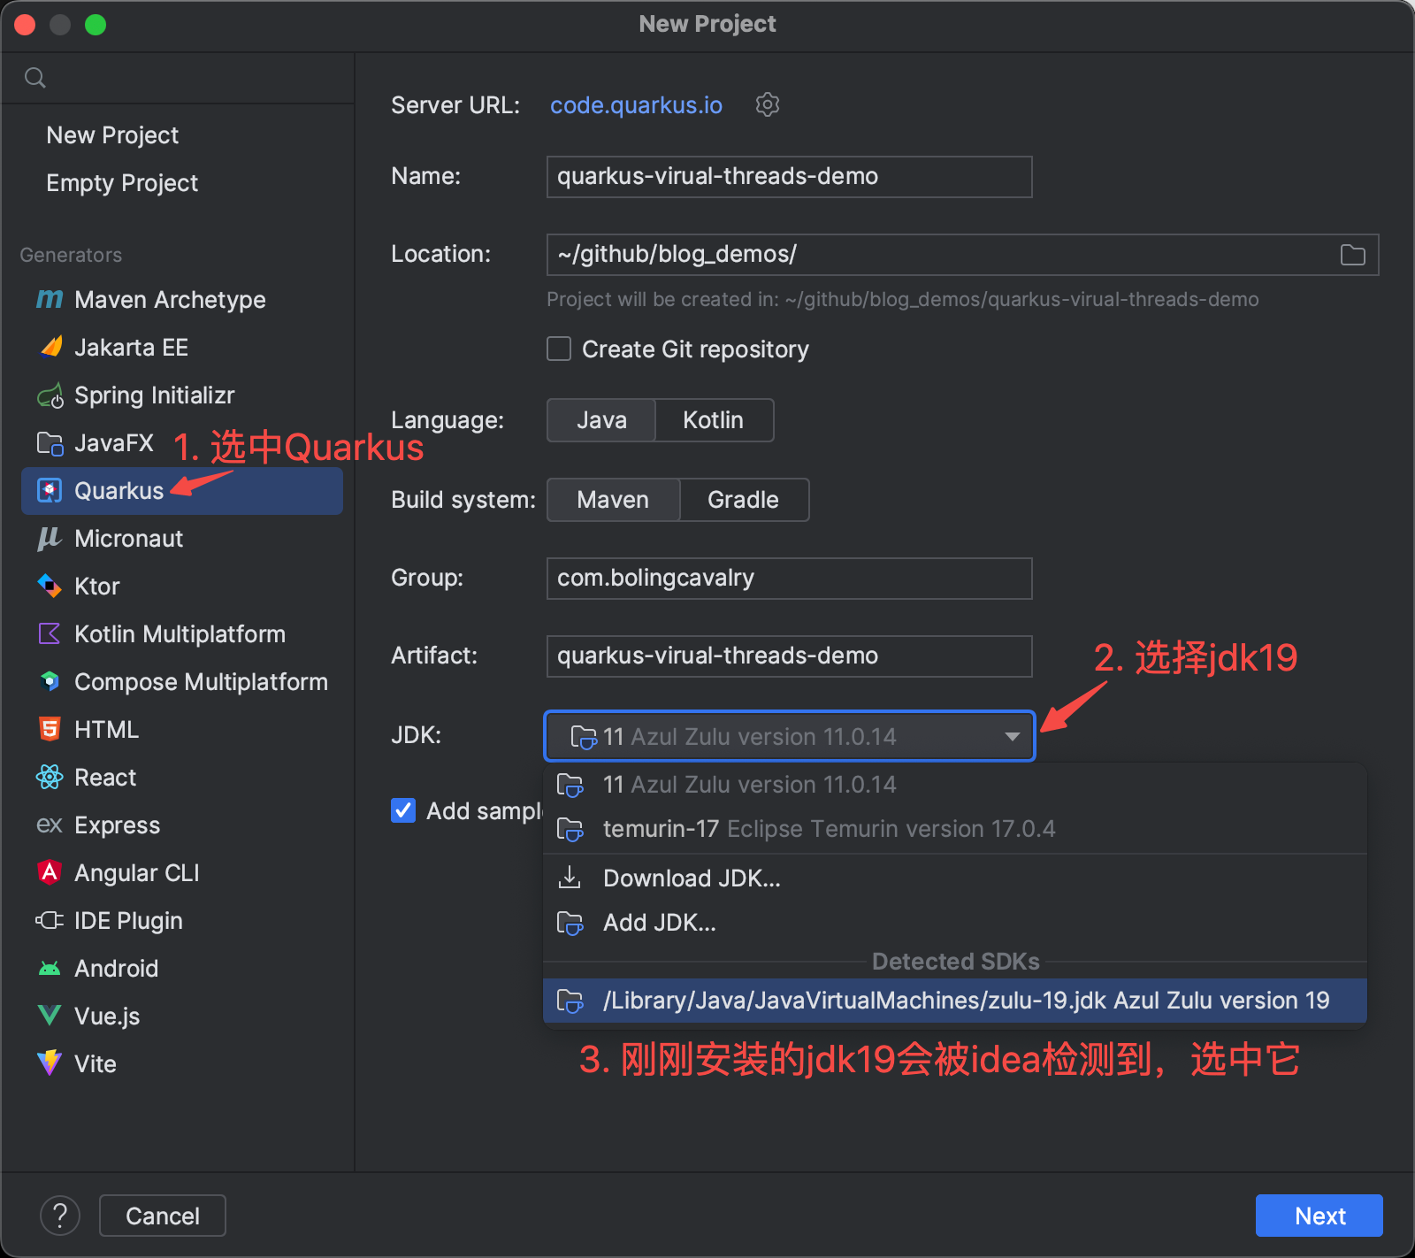Click the Download JDK arrow icon

coord(570,878)
